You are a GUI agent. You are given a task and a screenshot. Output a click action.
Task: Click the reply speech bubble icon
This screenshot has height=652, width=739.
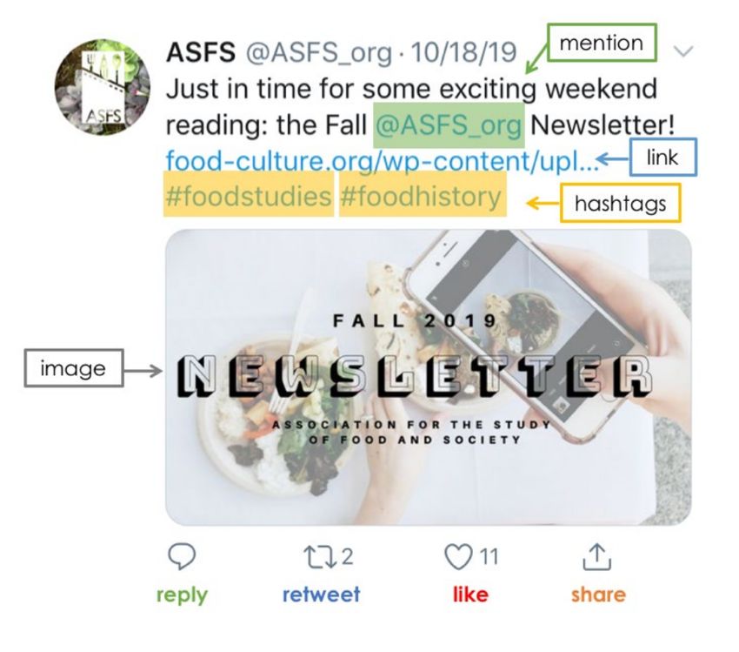[x=182, y=556]
